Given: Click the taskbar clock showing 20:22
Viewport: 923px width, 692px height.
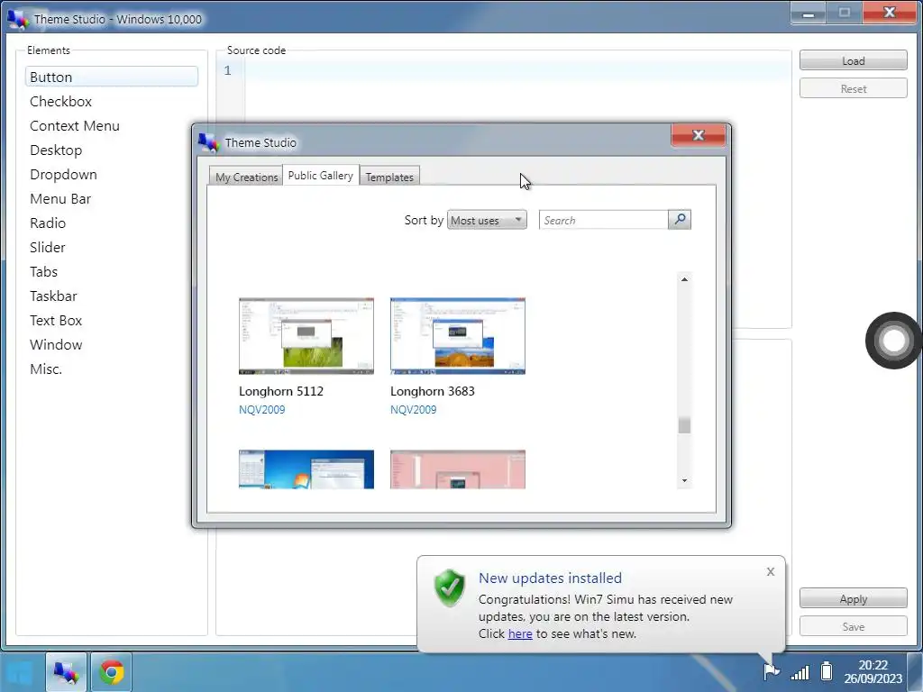Looking at the screenshot, I should click(873, 671).
